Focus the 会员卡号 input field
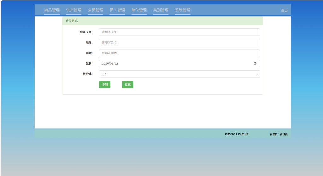 (x=179, y=32)
